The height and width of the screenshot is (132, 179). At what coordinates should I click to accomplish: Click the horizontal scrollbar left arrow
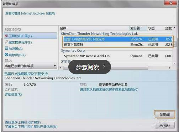(x=61, y=68)
